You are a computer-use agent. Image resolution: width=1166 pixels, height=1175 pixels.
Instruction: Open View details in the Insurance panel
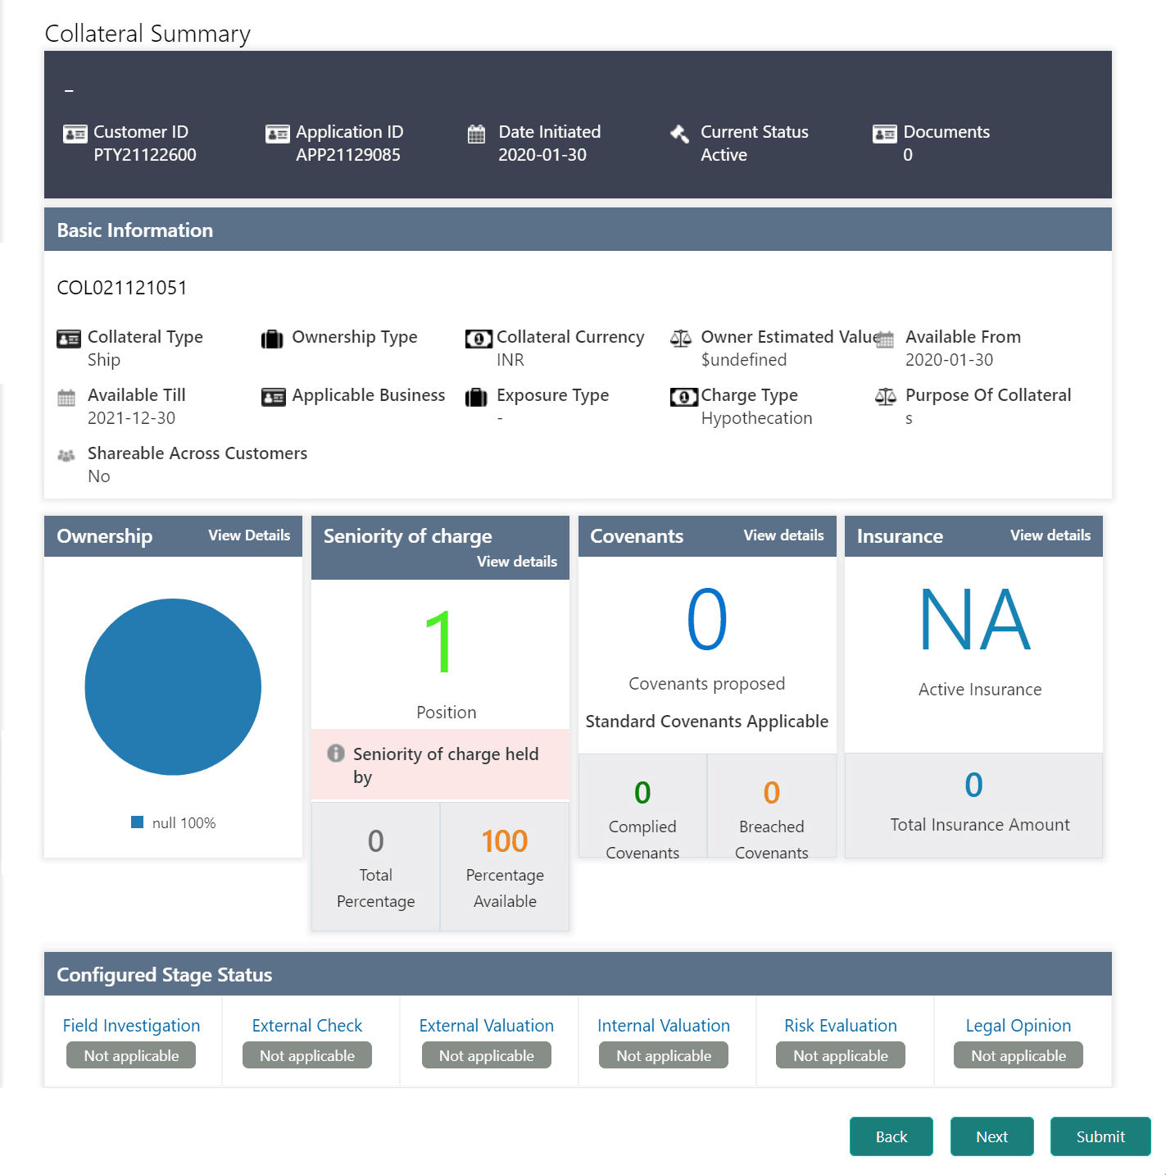pos(1050,535)
